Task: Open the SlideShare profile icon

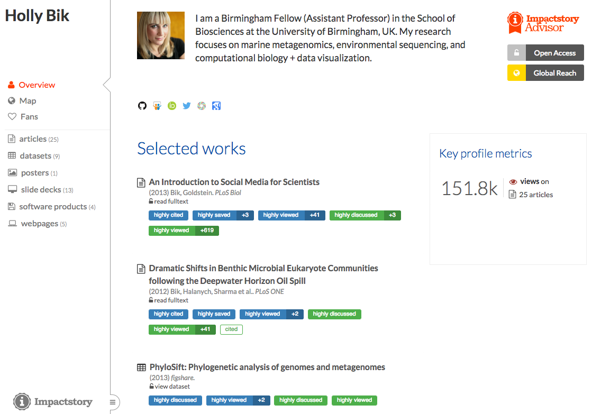Action: point(157,106)
